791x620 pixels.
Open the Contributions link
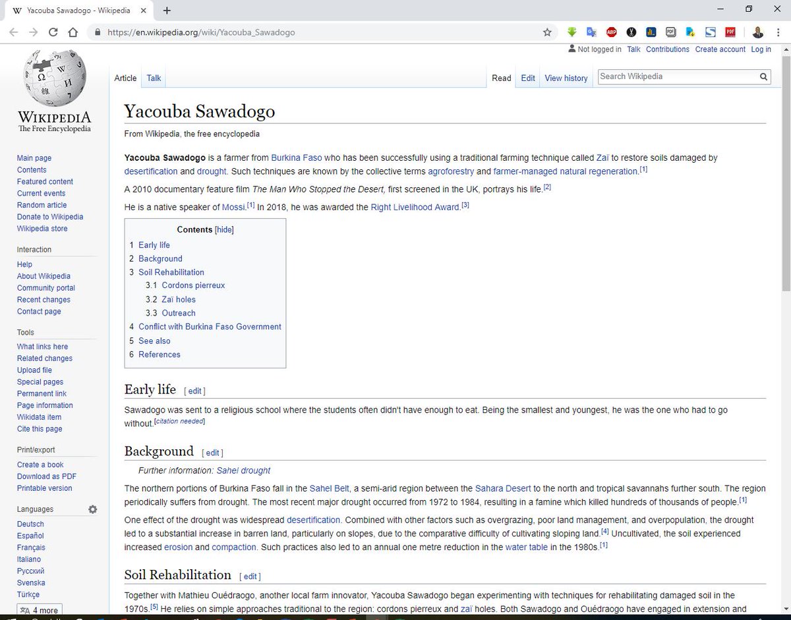[668, 49]
